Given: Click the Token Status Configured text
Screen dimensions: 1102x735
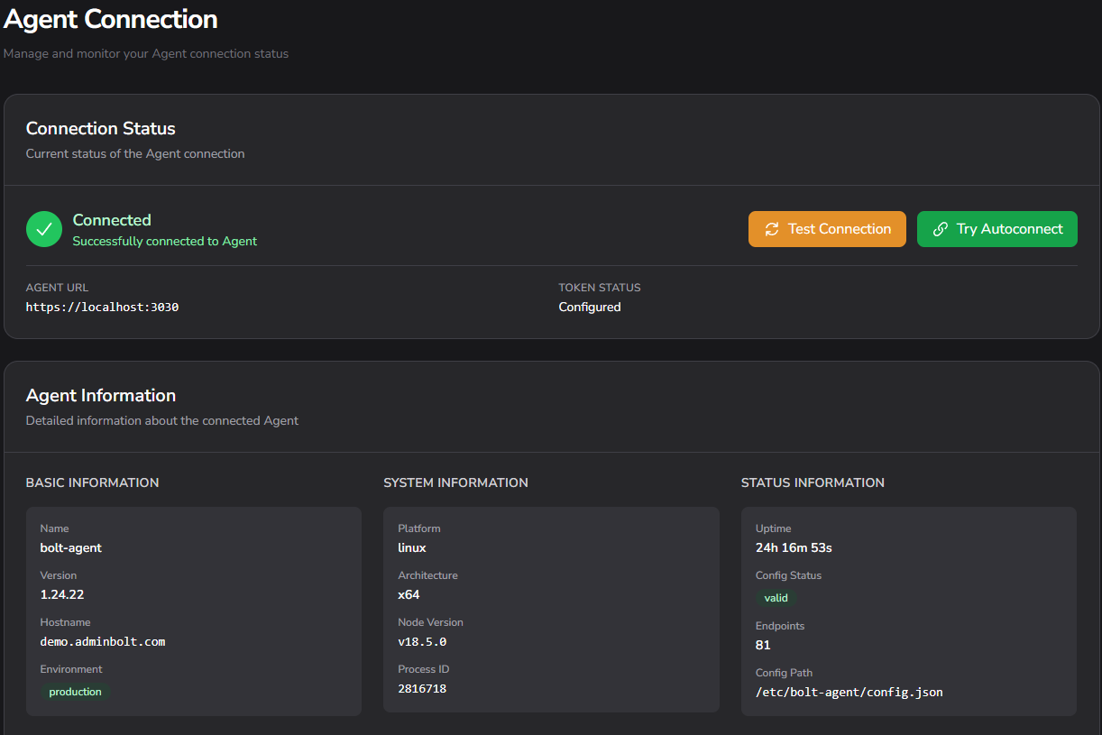Looking at the screenshot, I should 590,307.
